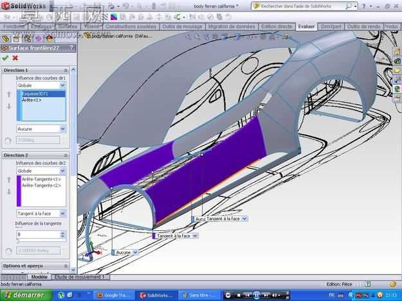This screenshot has height=301, width=402.
Task: Move Direction 2 curve up arrow
Action: click(x=9, y=180)
